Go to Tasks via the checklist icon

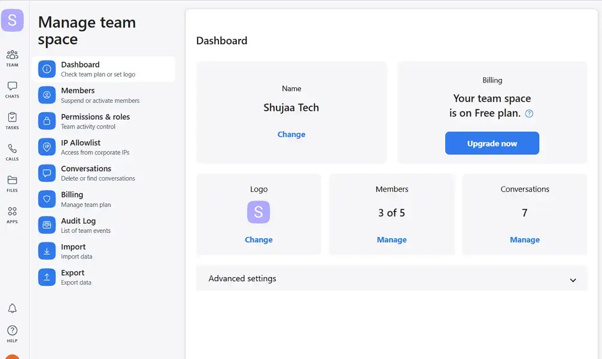click(x=12, y=120)
